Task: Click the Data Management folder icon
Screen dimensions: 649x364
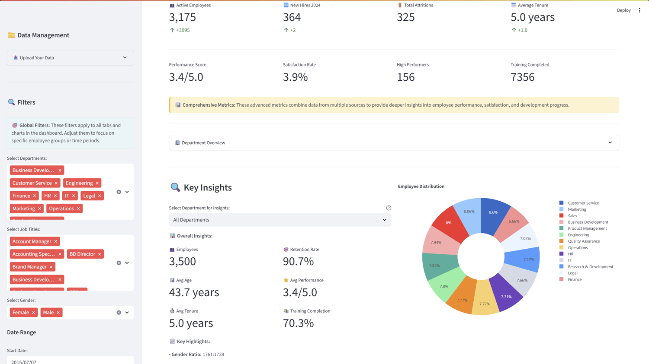Action: click(11, 35)
